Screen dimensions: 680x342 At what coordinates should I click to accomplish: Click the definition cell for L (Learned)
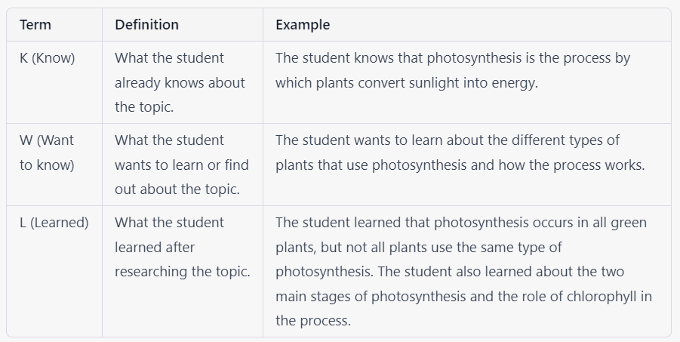[x=182, y=247]
